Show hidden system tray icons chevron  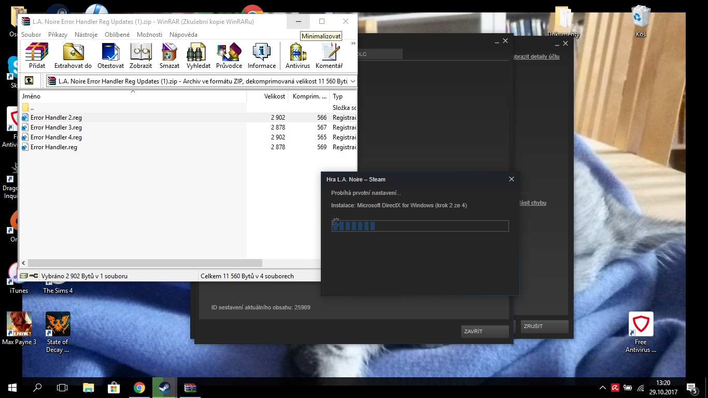coord(602,387)
